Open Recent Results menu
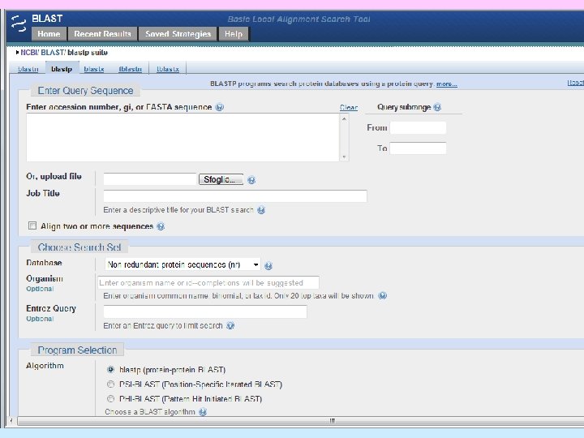584x438 pixels. (102, 34)
